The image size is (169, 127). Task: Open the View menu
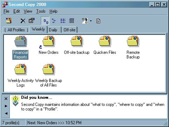coord(28,11)
